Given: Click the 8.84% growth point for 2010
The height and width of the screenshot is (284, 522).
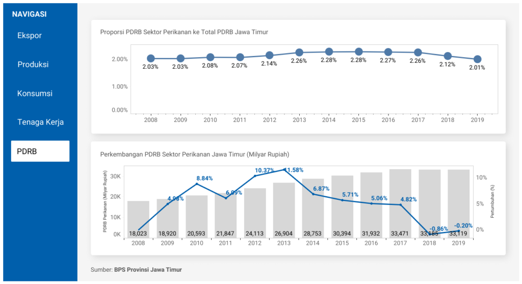Looking at the screenshot, I should [x=197, y=184].
